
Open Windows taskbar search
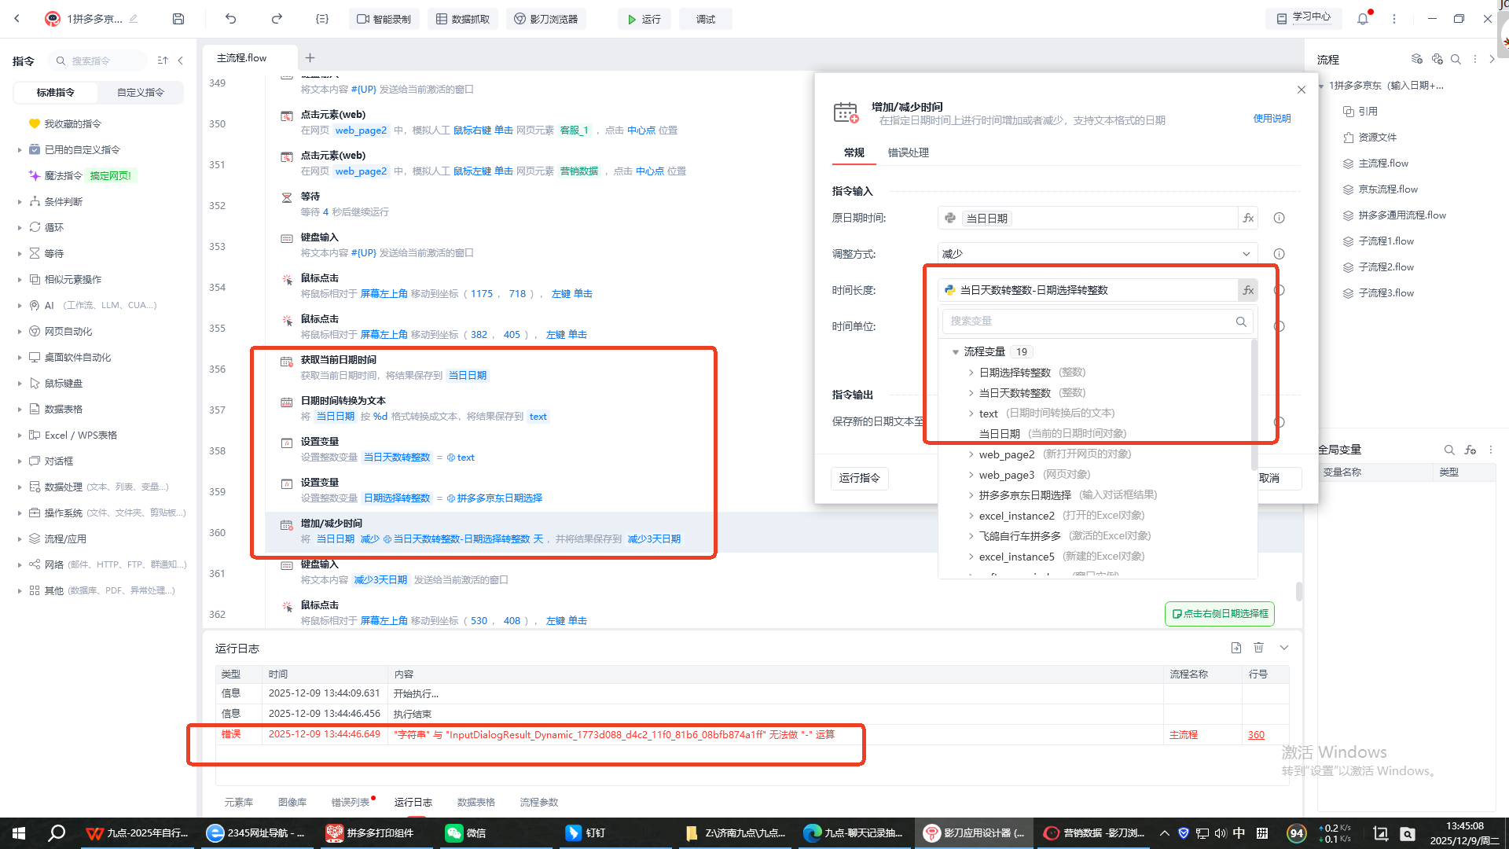coord(57,833)
